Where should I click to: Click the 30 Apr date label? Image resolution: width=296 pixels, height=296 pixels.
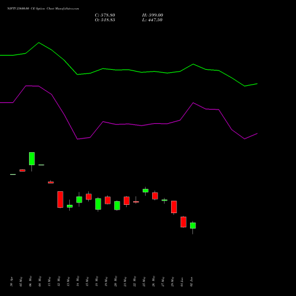click(11, 282)
